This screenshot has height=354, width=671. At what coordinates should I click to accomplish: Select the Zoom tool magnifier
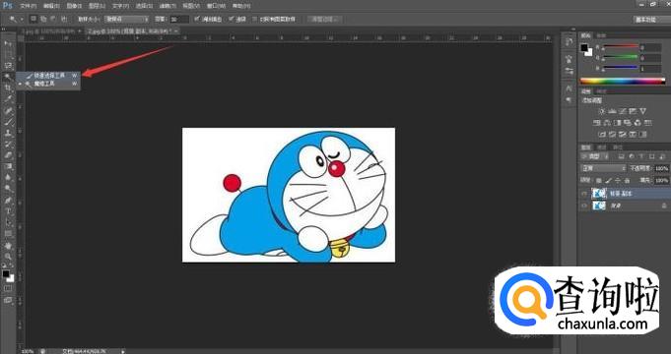(x=8, y=257)
